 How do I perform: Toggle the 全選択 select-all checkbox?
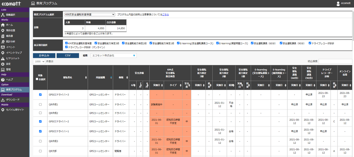[x=36, y=79]
